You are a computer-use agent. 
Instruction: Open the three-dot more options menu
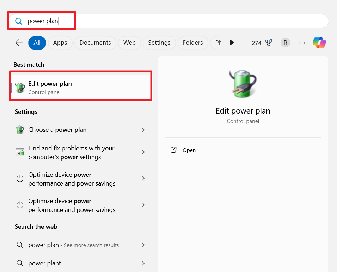[302, 43]
